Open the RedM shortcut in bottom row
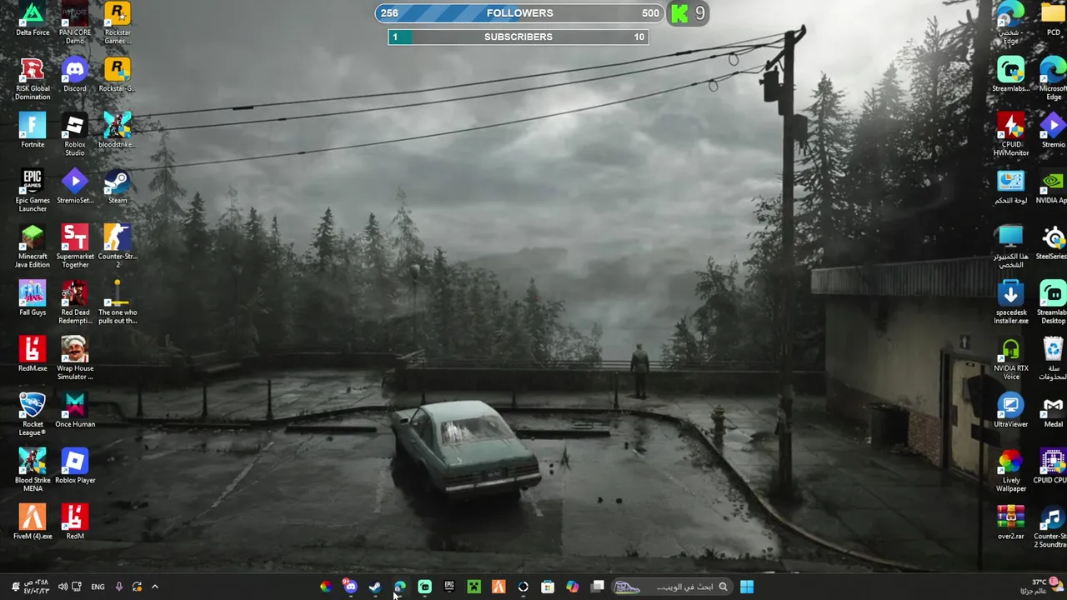Image resolution: width=1067 pixels, height=600 pixels. 75,522
